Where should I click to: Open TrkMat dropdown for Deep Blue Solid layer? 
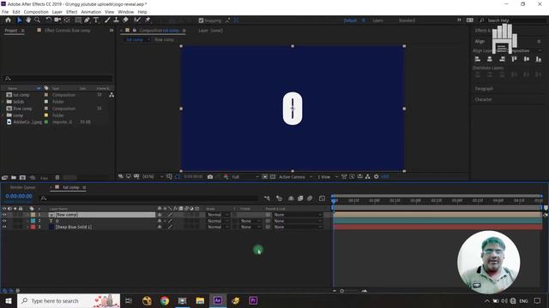pos(250,227)
